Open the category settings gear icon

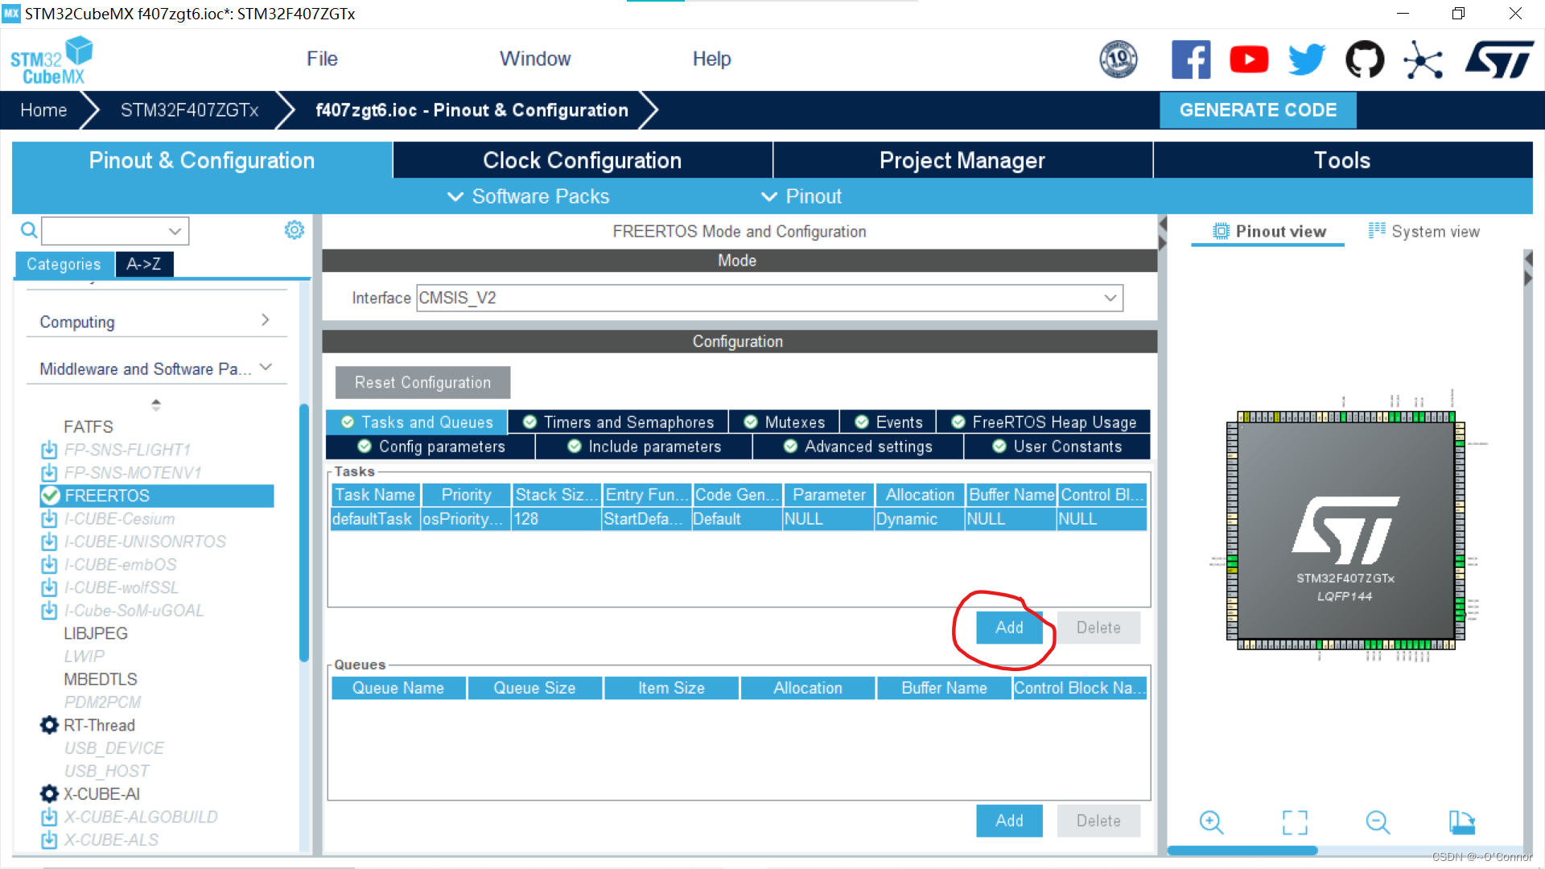pyautogui.click(x=295, y=230)
